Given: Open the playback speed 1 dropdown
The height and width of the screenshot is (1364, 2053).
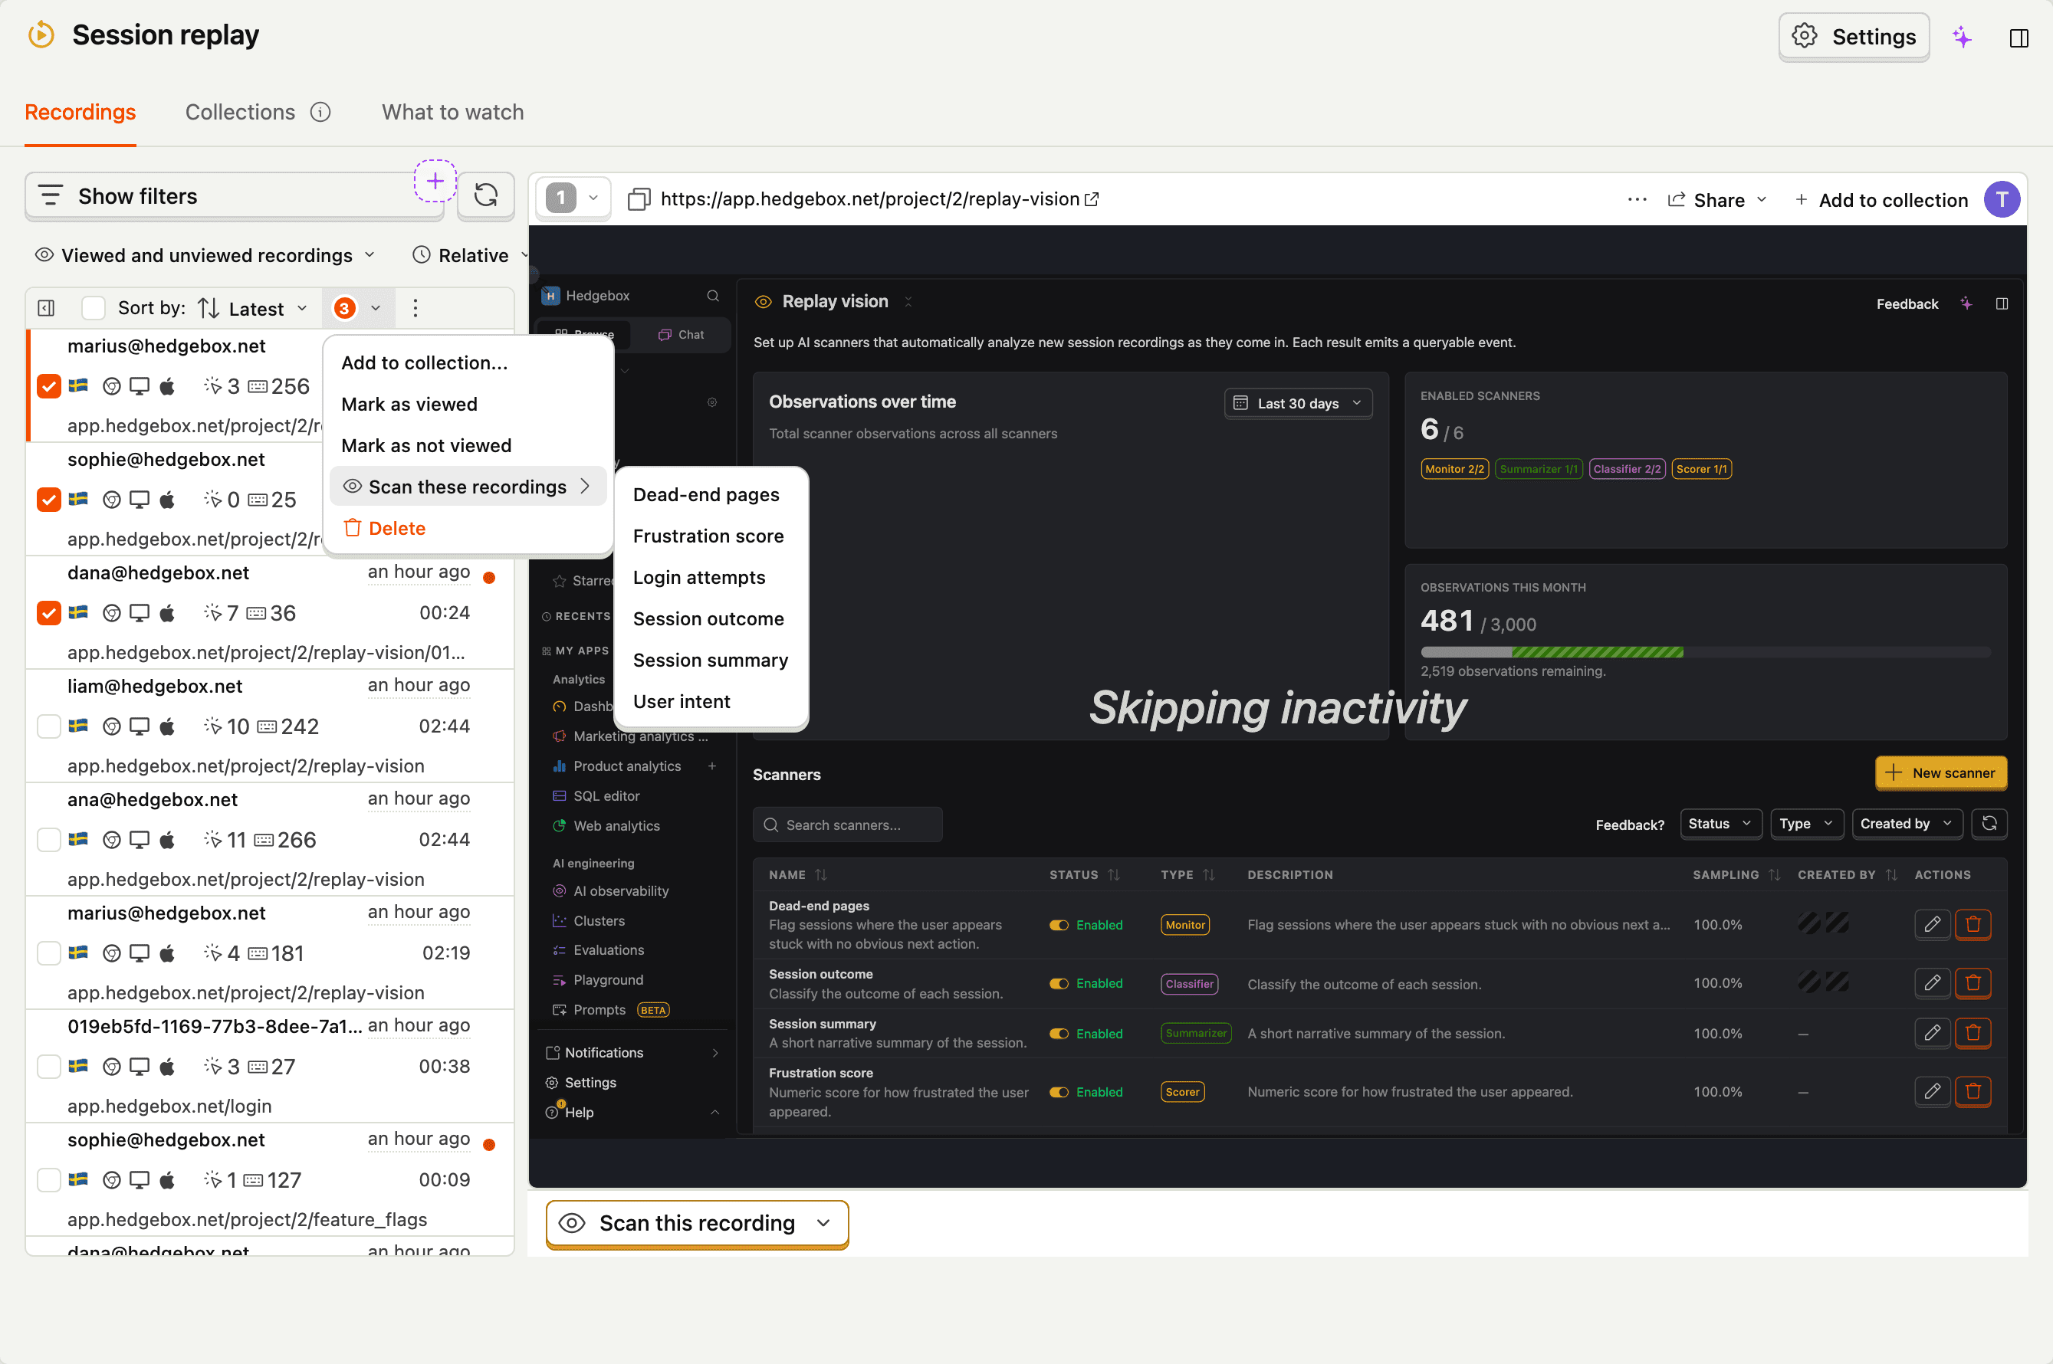Looking at the screenshot, I should (573, 198).
